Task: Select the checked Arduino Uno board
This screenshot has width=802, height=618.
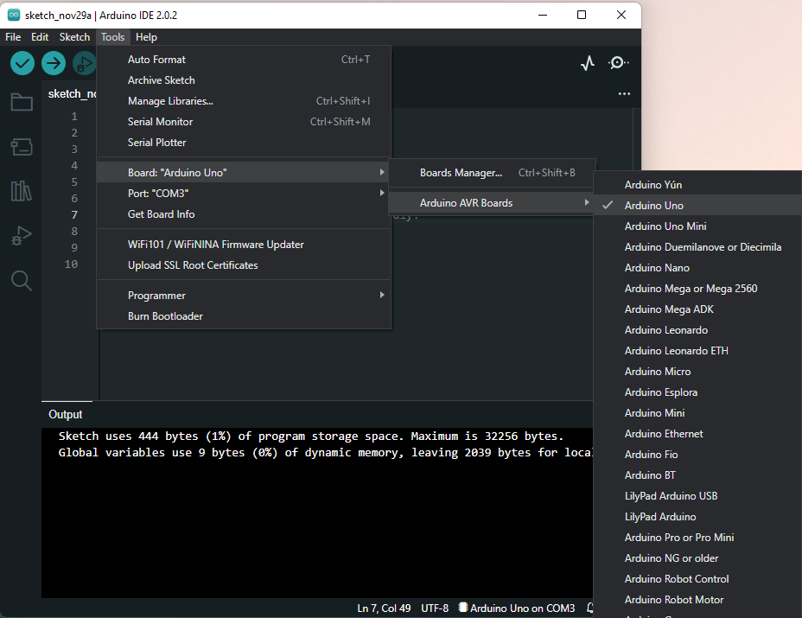Action: (697, 205)
